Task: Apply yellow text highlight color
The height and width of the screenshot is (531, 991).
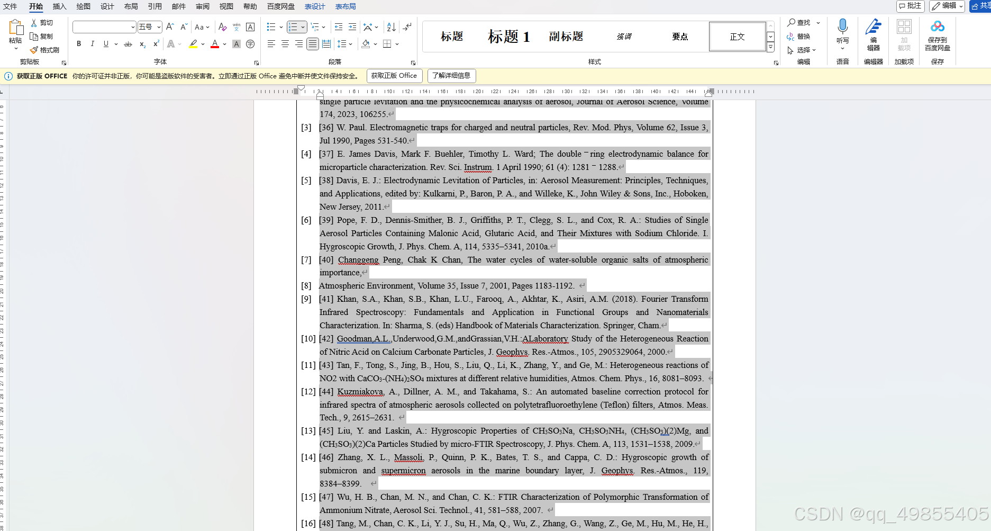Action: point(193,44)
